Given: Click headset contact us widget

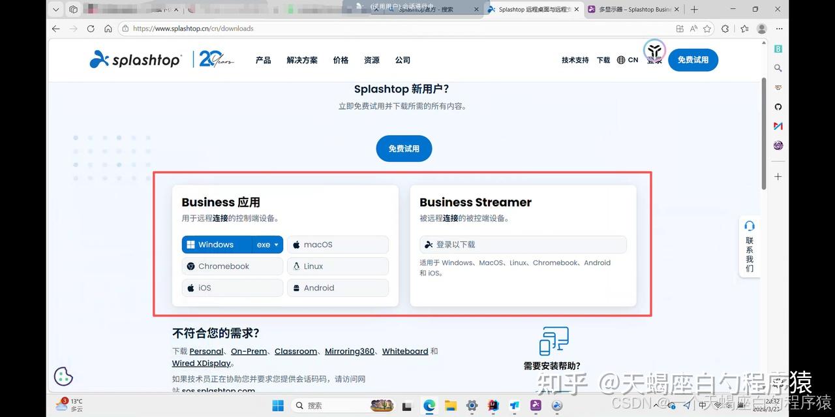Looking at the screenshot, I should 750,245.
